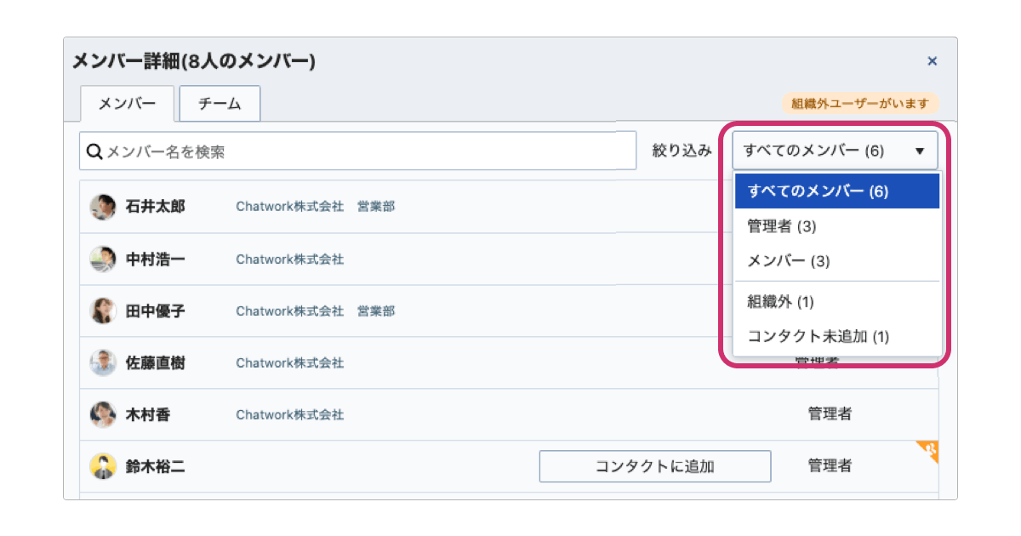
Task: Click 田中優子's profile avatar
Action: 103,311
